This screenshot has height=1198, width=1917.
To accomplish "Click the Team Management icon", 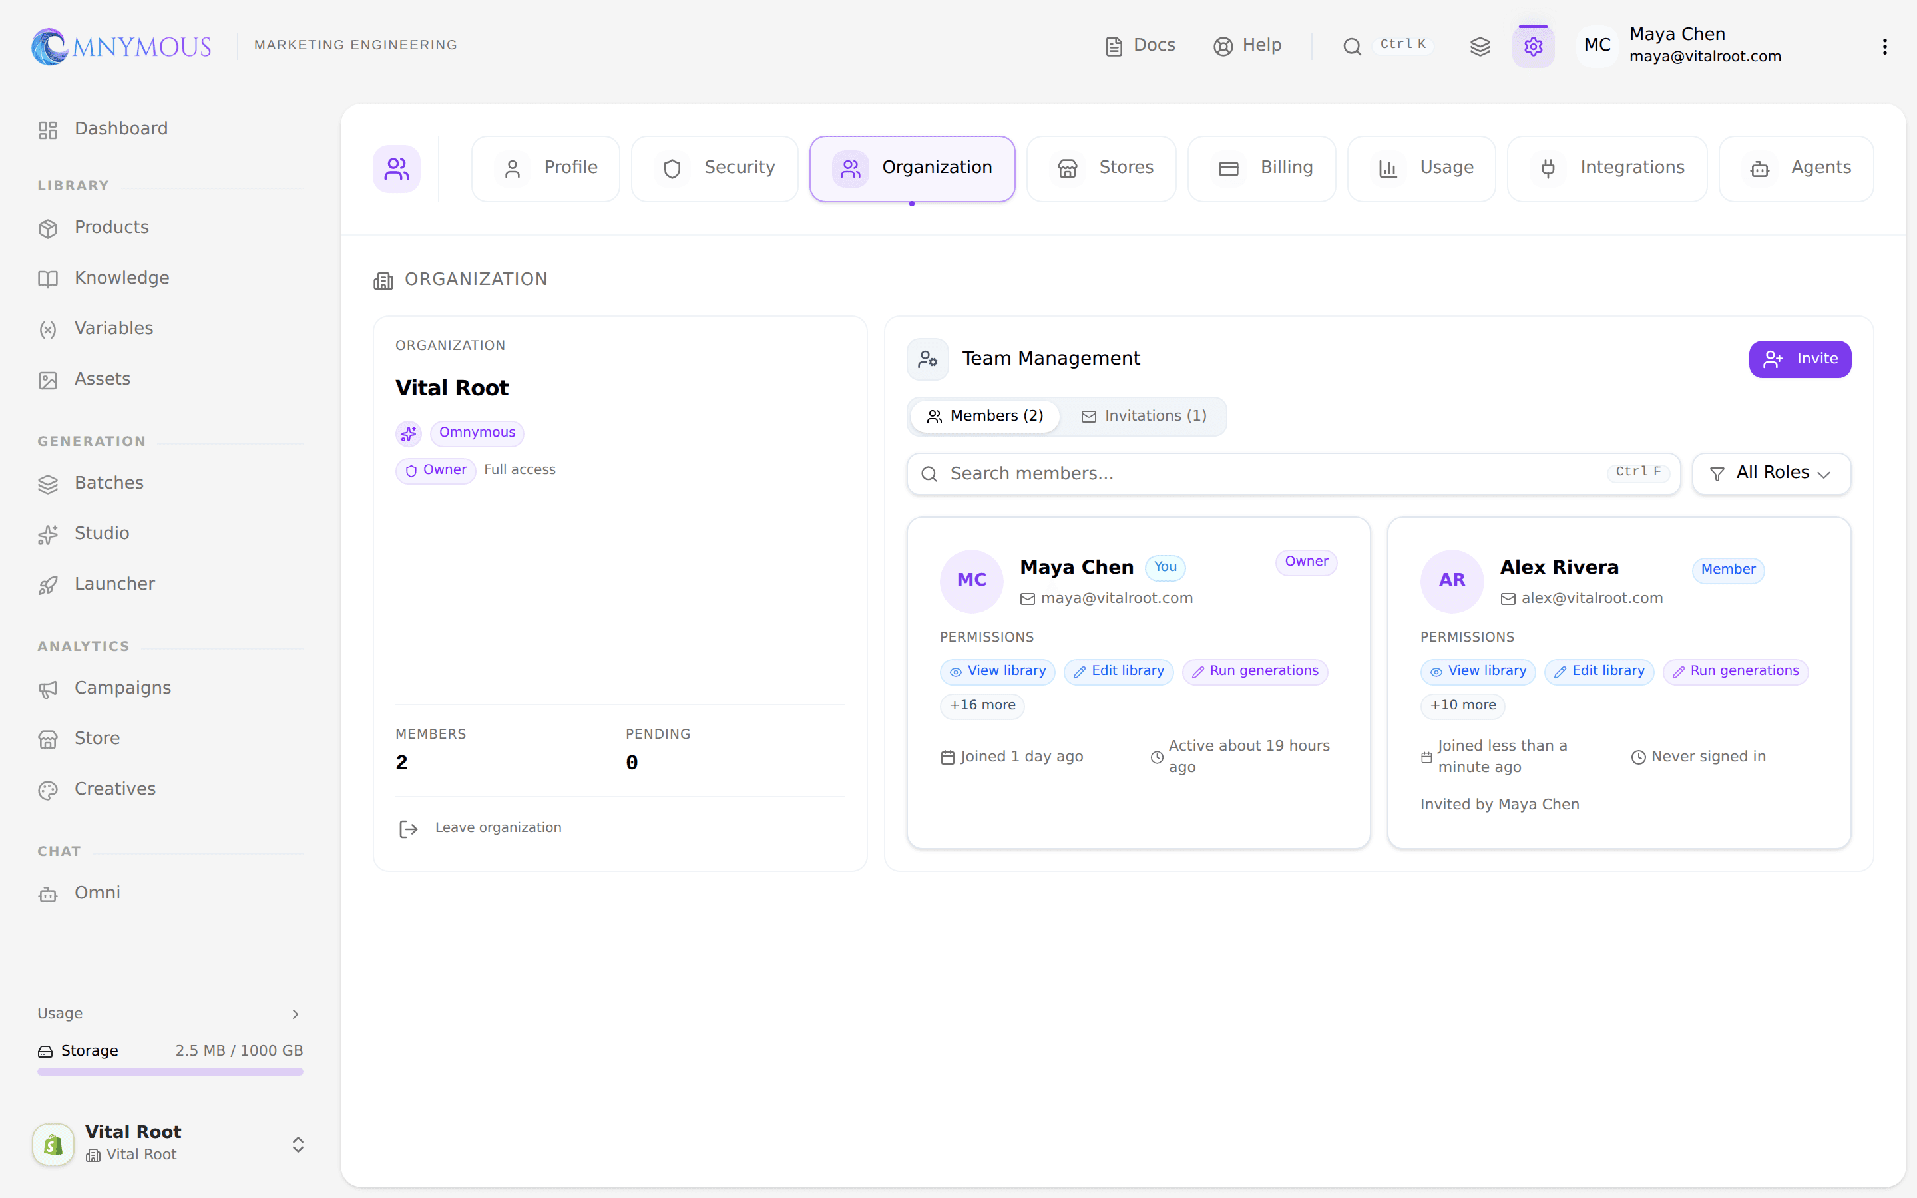I will tap(928, 359).
